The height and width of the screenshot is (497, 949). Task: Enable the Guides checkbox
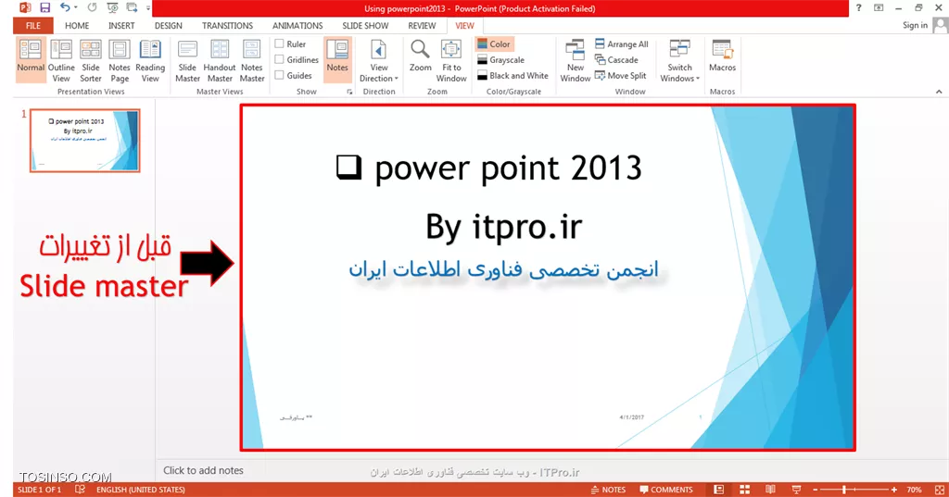(279, 75)
